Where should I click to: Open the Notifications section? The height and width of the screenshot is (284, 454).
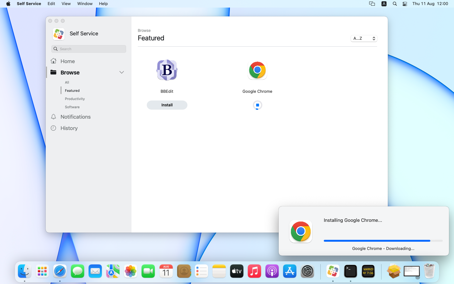pos(75,117)
